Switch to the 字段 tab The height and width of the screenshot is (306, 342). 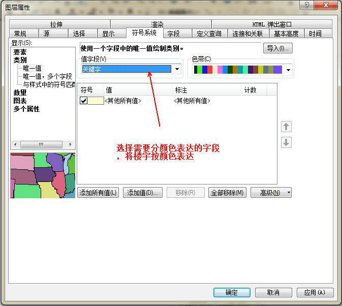click(177, 34)
